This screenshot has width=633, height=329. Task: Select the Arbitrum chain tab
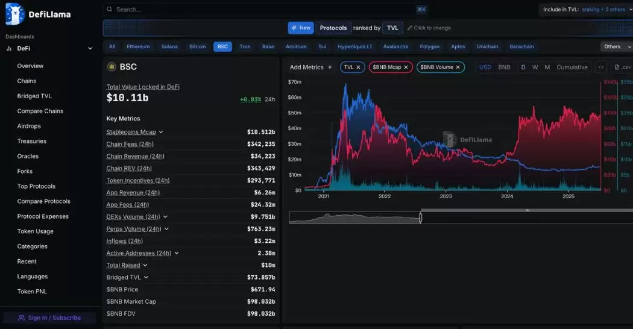[296, 46]
